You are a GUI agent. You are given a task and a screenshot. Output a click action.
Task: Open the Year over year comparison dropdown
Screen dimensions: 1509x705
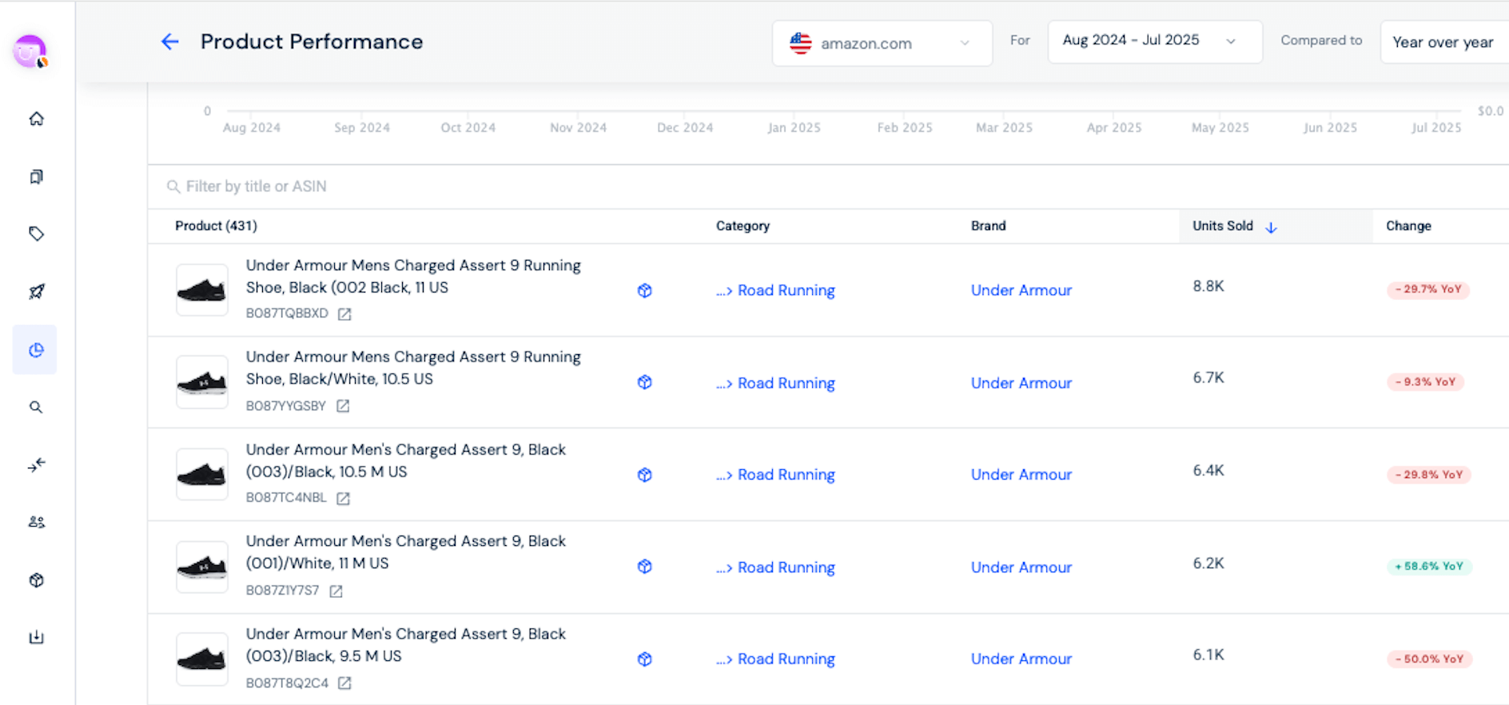1443,42
